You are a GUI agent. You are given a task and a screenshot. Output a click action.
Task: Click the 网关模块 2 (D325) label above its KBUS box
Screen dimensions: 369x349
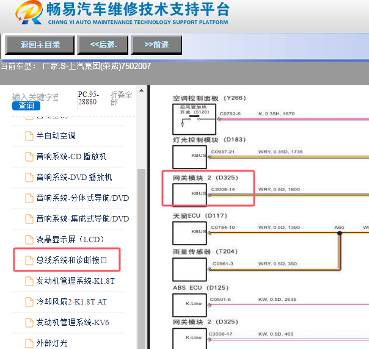(x=205, y=178)
